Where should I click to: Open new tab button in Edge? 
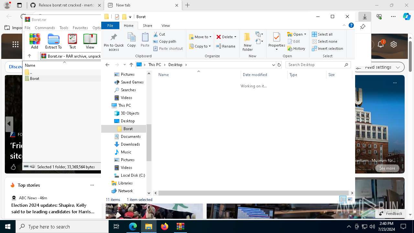click(x=188, y=5)
